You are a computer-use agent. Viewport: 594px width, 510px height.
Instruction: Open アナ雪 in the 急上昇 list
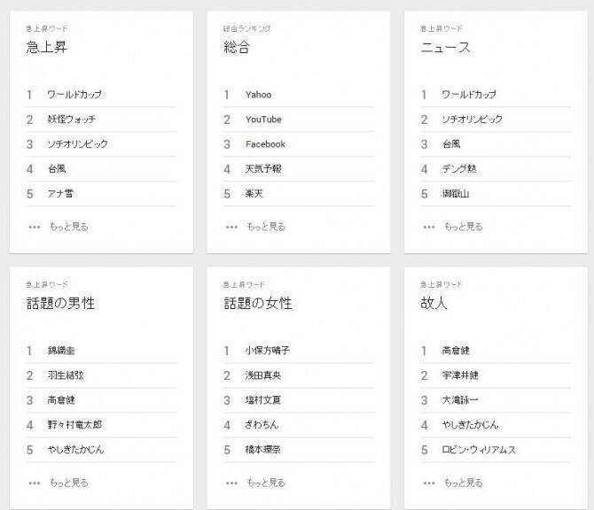click(x=62, y=194)
